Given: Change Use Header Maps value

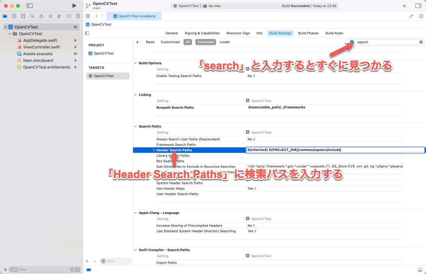Looking at the screenshot, I should tap(252, 188).
